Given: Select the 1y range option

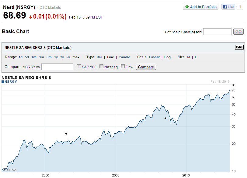Looking at the screenshot, I should pos(56,57).
